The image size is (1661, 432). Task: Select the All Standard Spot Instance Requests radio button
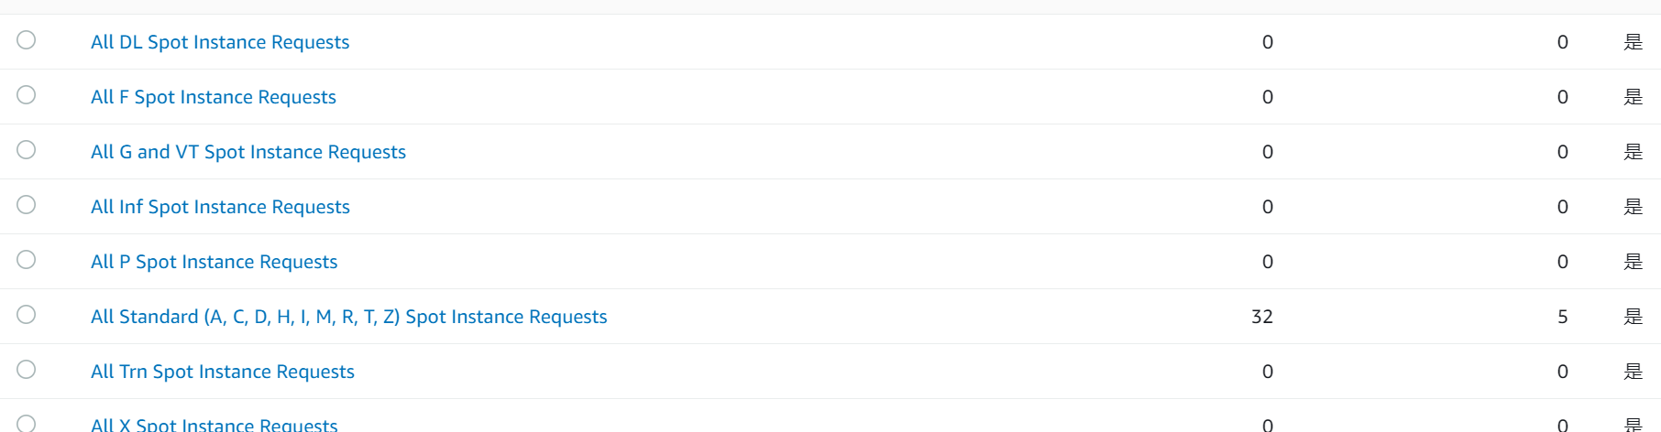pos(27,315)
